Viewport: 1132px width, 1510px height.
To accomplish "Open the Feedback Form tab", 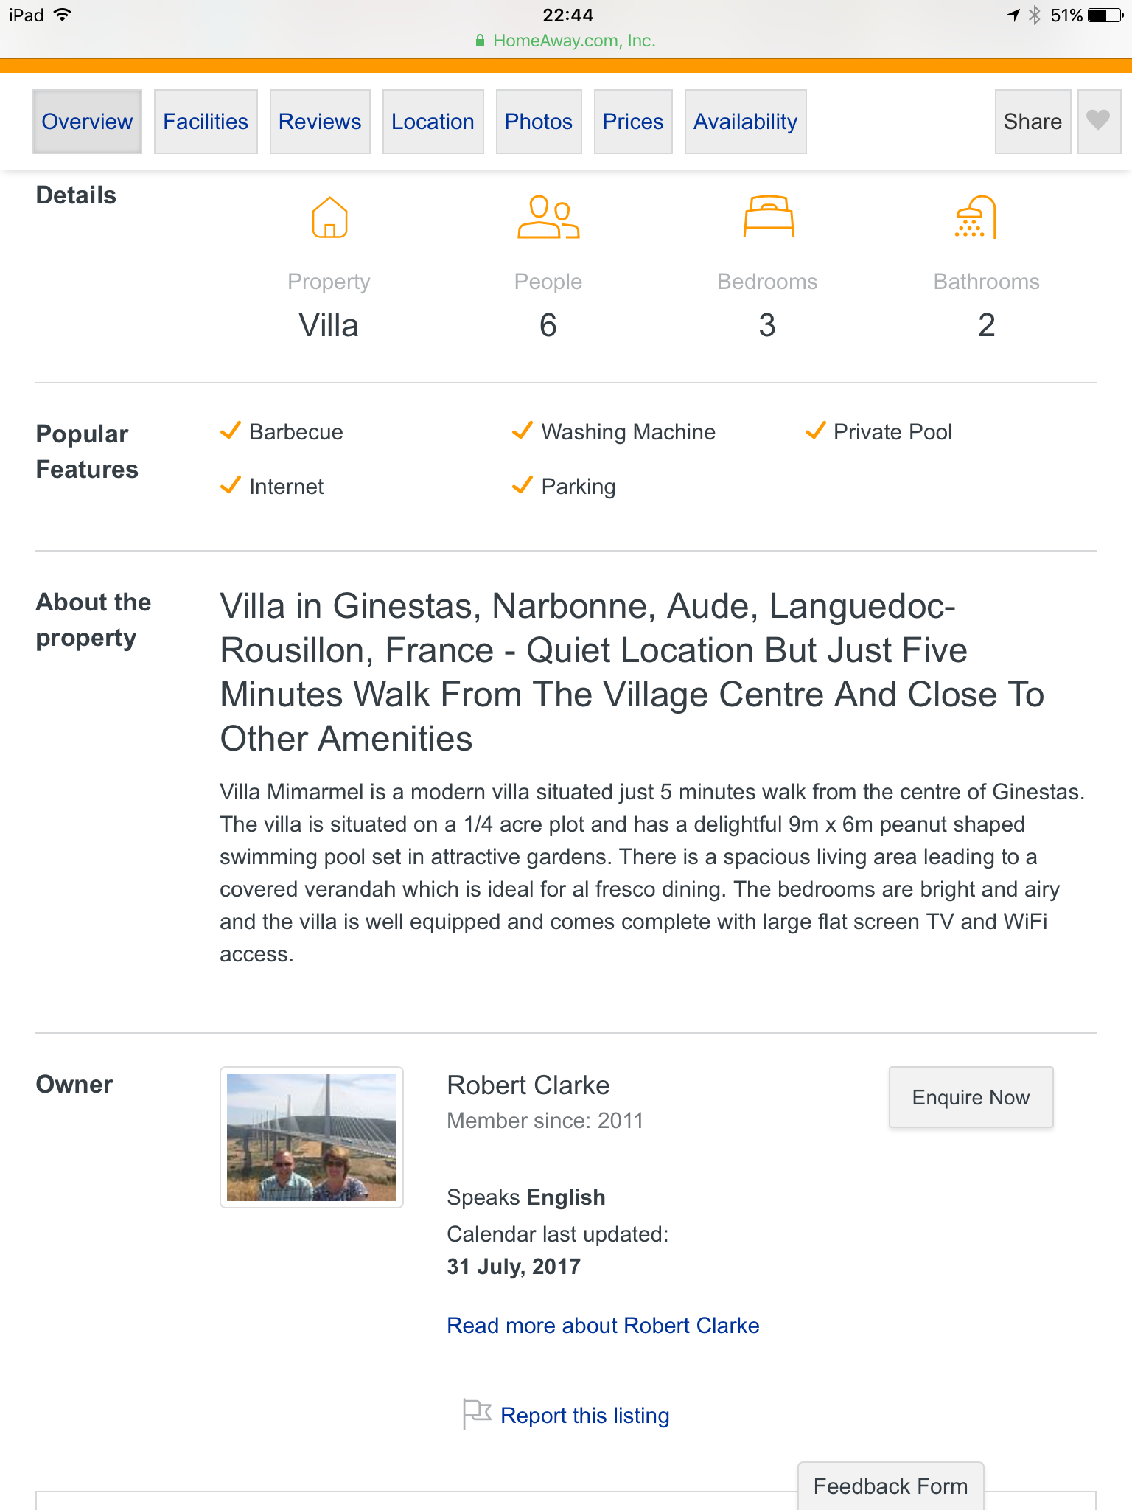I will pos(890,1486).
